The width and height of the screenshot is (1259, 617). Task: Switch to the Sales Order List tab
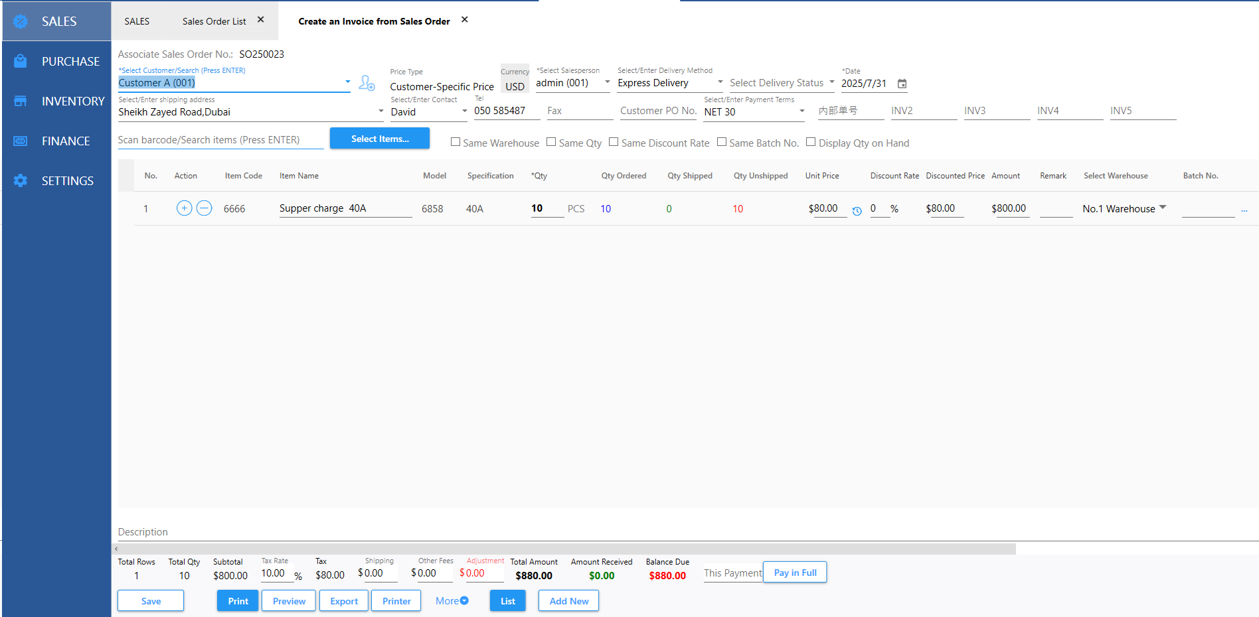point(214,21)
